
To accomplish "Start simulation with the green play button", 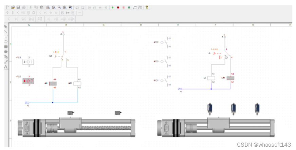I will [x=113, y=7].
